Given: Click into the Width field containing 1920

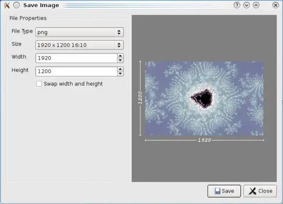Looking at the screenshot, I should (76, 58).
